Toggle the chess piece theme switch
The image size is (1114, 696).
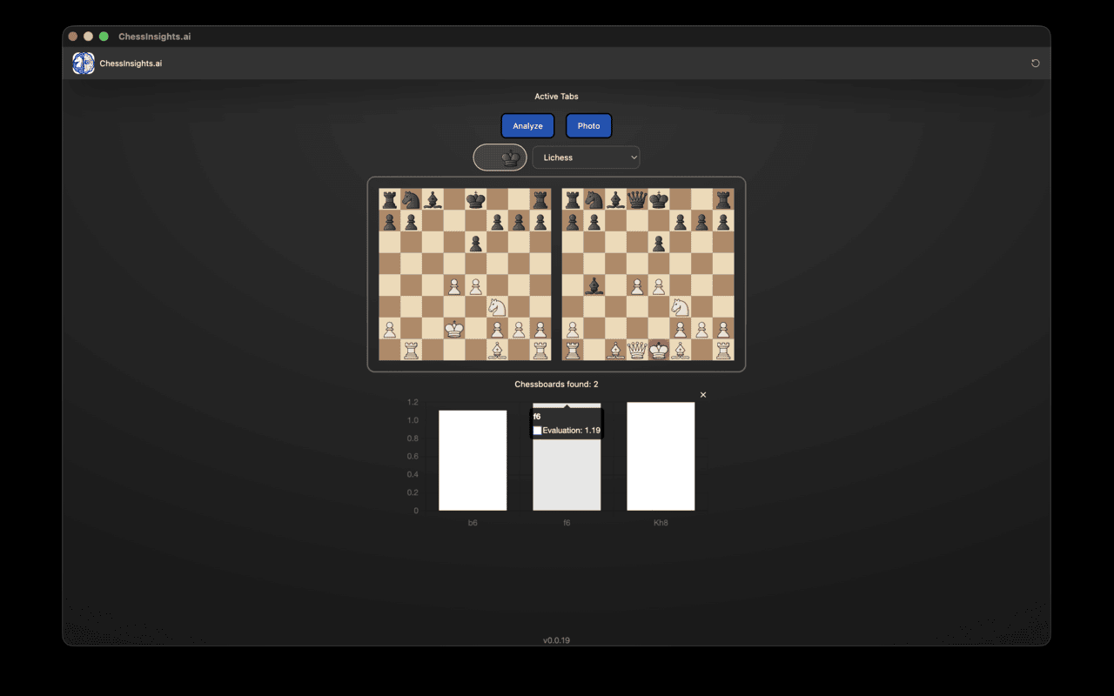(x=500, y=157)
